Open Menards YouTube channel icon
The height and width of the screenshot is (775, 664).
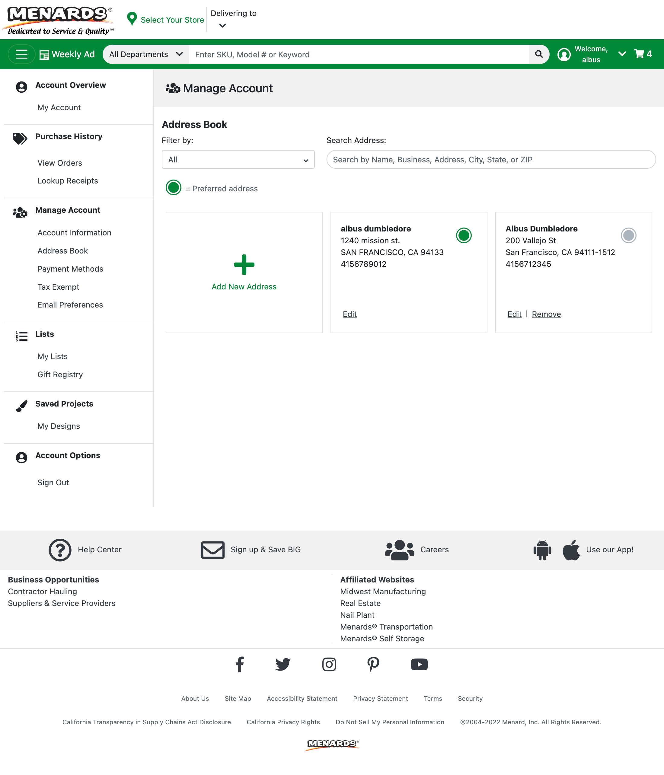pyautogui.click(x=419, y=664)
